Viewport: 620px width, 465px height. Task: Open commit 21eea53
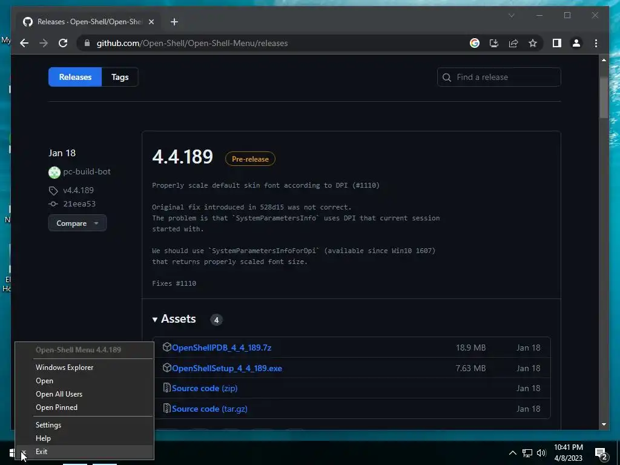79,203
